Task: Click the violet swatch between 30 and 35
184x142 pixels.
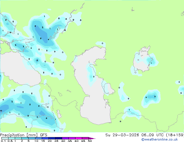Action: tap(65, 138)
